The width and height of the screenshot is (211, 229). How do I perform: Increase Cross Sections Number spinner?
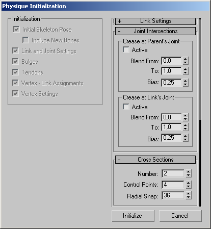[189, 172]
